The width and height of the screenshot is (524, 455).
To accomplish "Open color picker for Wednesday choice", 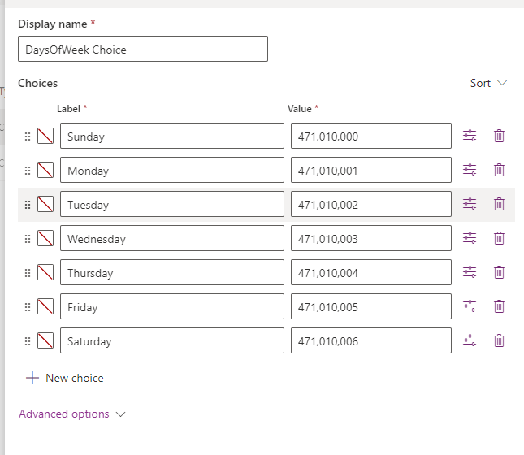I will click(x=45, y=238).
